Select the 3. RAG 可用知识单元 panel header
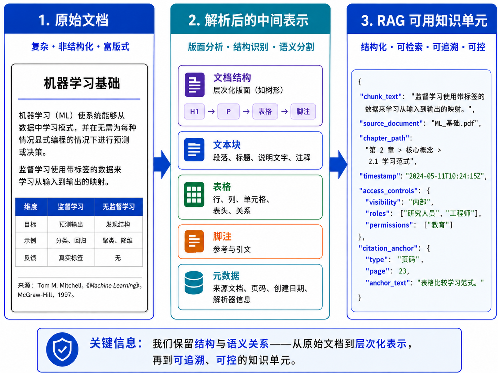This screenshot has width=498, height=373. coord(422,19)
